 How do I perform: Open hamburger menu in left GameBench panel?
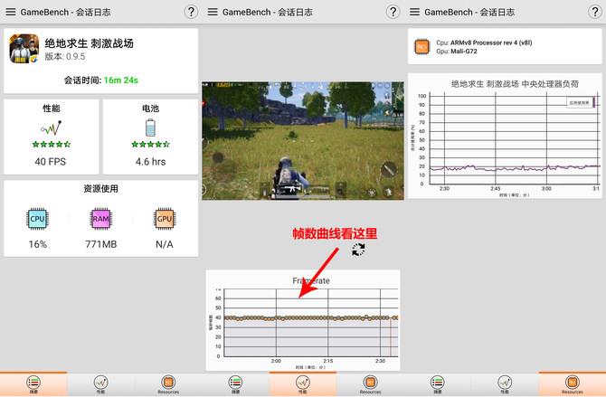tap(11, 12)
